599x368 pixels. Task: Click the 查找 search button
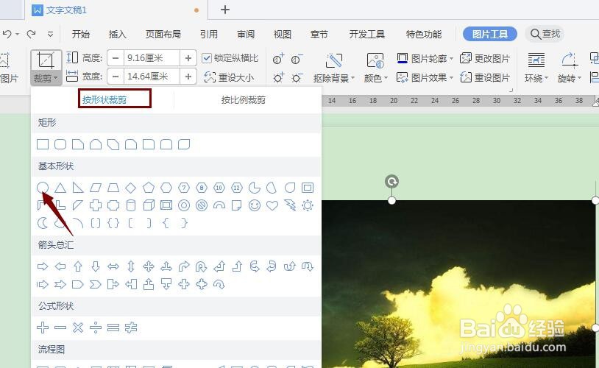click(x=545, y=34)
